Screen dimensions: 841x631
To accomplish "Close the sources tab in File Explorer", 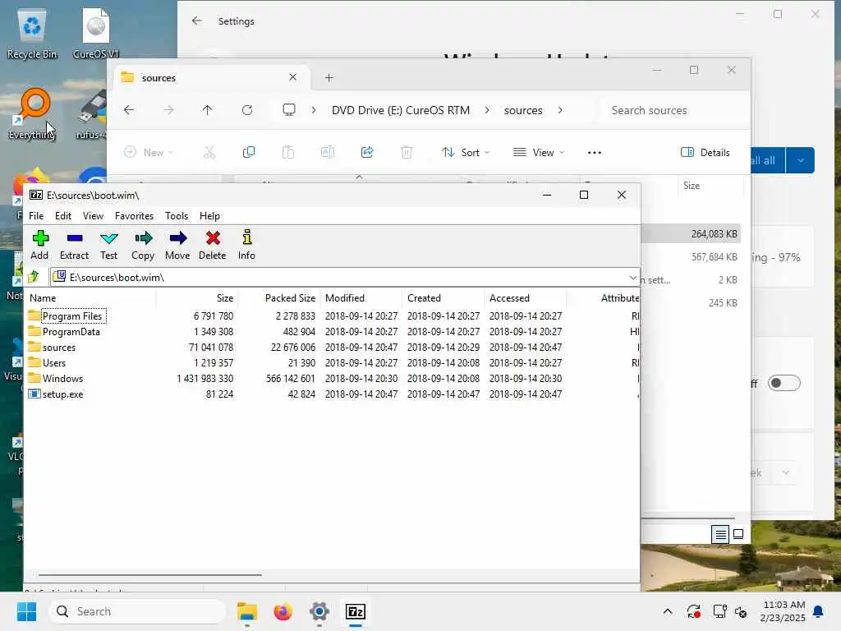I will coord(293,77).
